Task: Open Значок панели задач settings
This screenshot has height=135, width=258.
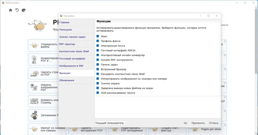Action: coord(76,37)
